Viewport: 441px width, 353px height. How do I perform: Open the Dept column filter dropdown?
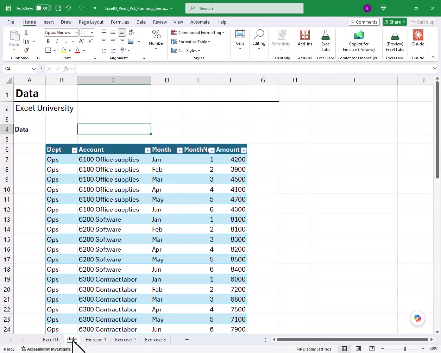(74, 150)
